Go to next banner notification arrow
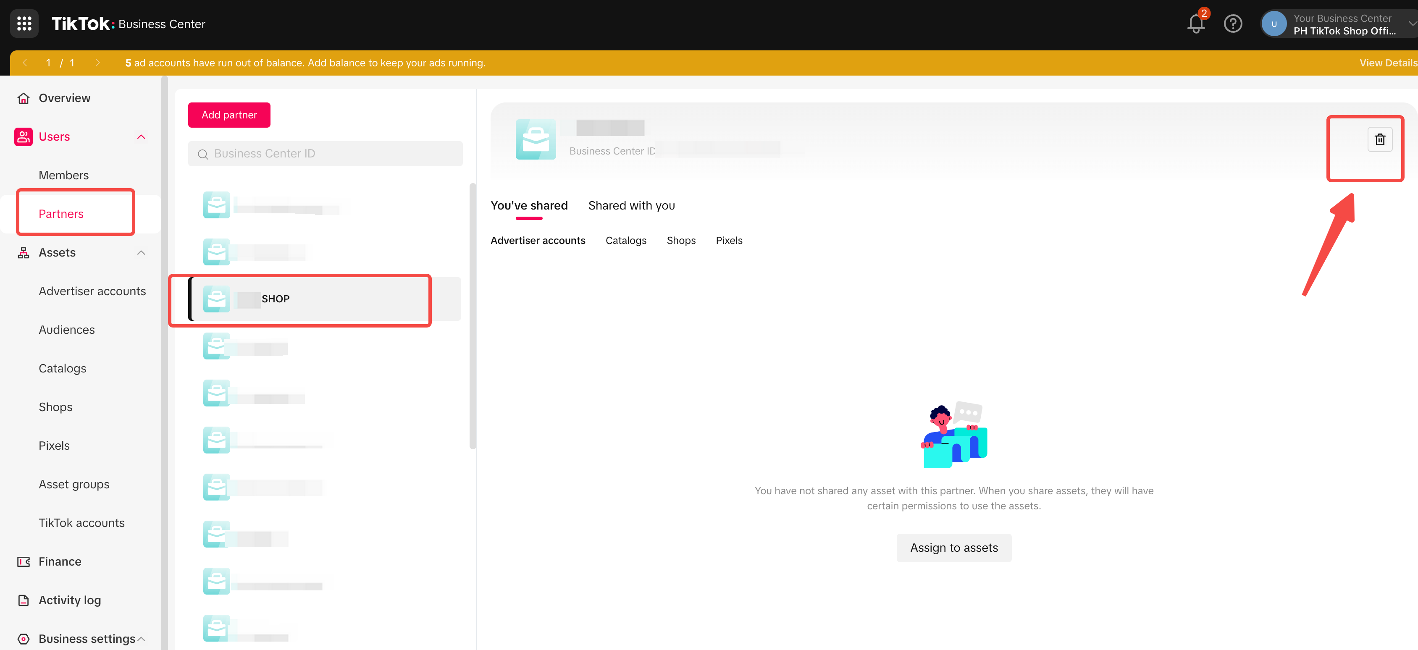This screenshot has width=1418, height=650. 97,63
